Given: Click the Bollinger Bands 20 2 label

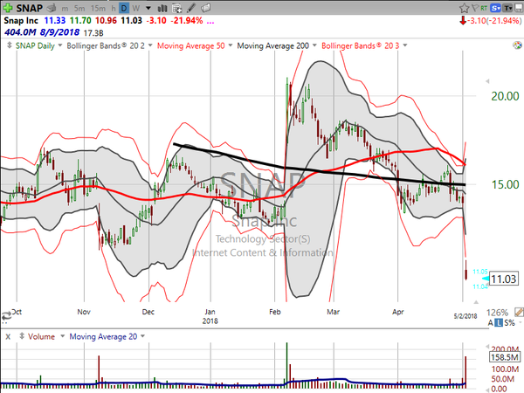Looking at the screenshot, I should pyautogui.click(x=106, y=45).
